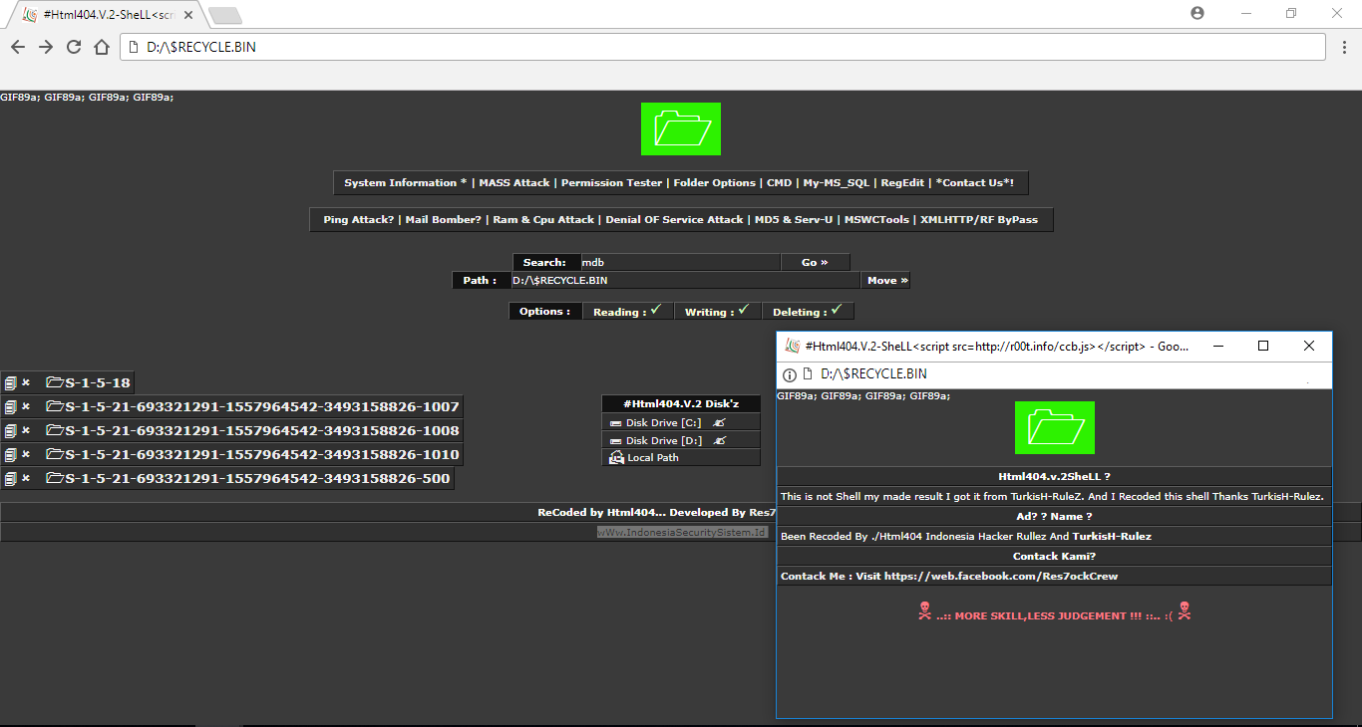This screenshot has height=727, width=1362.
Task: Open the My-MS_SQL menu item
Action: [837, 183]
